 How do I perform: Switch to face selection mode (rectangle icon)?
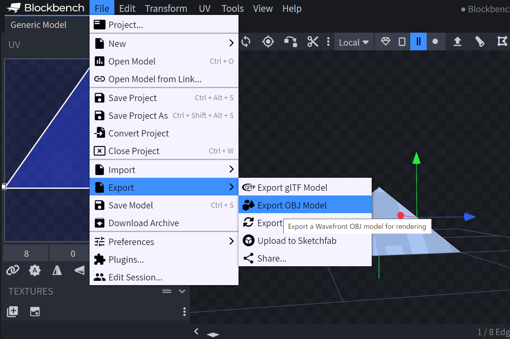point(402,42)
